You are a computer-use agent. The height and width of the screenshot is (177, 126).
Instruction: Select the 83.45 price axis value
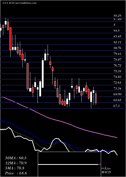pos(117,36)
